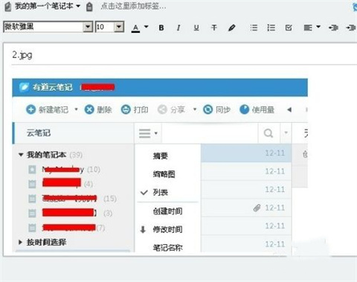Select the notebook with (3) notes
Image resolution: width=357 pixels, height=282 pixels.
(x=70, y=213)
